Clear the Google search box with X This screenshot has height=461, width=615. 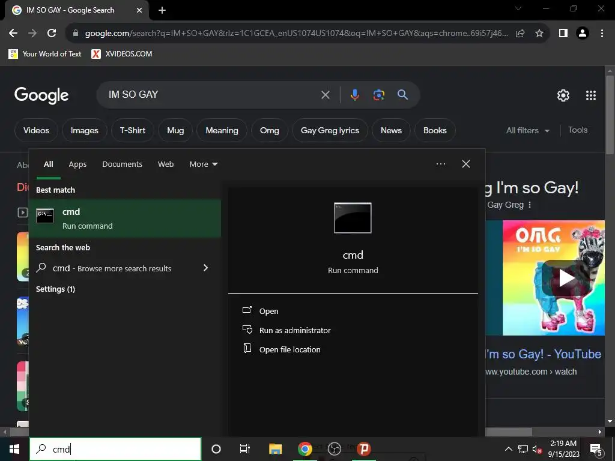(x=325, y=95)
